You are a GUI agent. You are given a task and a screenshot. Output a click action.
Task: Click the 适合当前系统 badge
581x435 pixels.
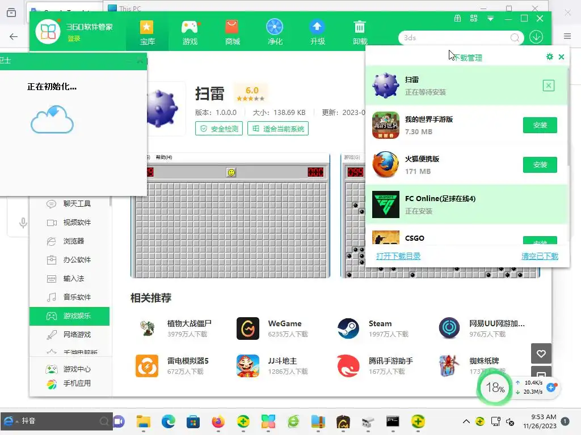(278, 129)
